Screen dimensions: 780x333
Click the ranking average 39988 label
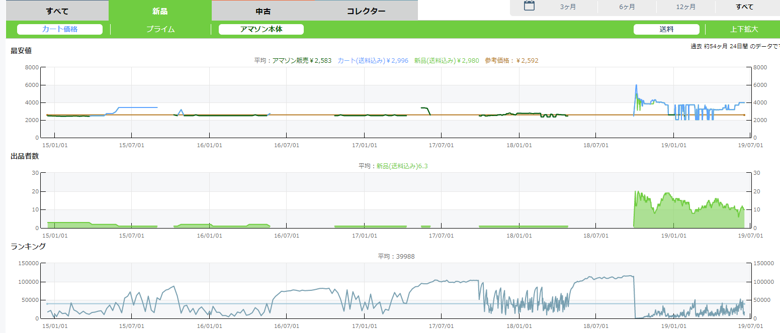(396, 256)
